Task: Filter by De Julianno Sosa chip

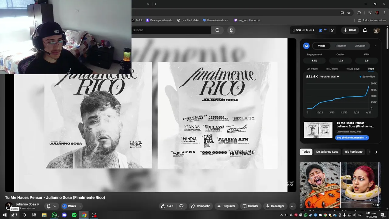Action: (327, 152)
